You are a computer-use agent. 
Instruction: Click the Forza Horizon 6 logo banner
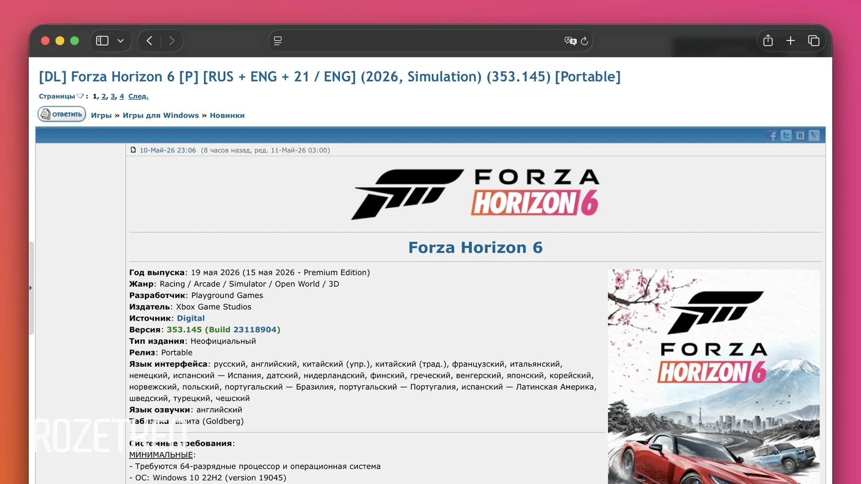[475, 194]
